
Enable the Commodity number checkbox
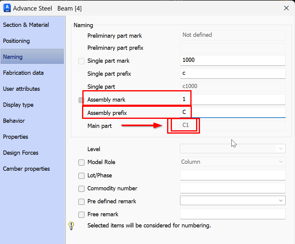81,189
